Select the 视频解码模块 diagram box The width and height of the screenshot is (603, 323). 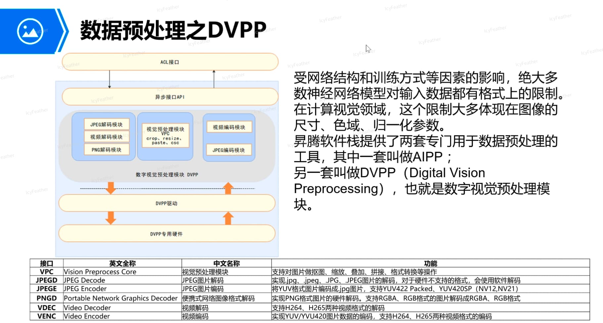coord(107,137)
